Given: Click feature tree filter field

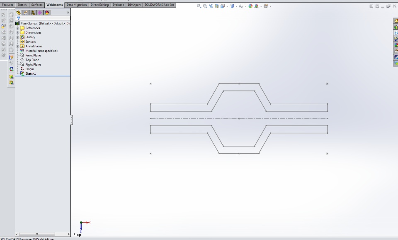Looking at the screenshot, I should pos(43,18).
